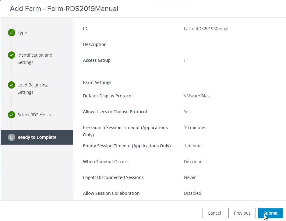Screen dimensions: 286x221
Task: Open the Identification and Settings step
Action: [35, 59]
